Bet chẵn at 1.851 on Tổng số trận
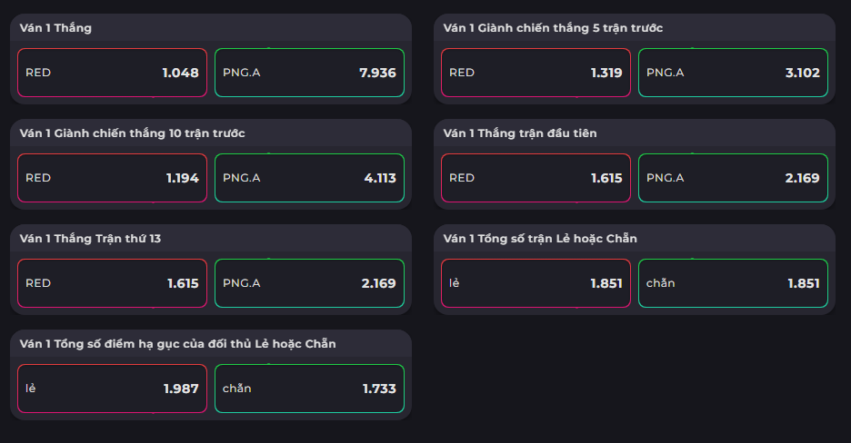 (x=733, y=283)
